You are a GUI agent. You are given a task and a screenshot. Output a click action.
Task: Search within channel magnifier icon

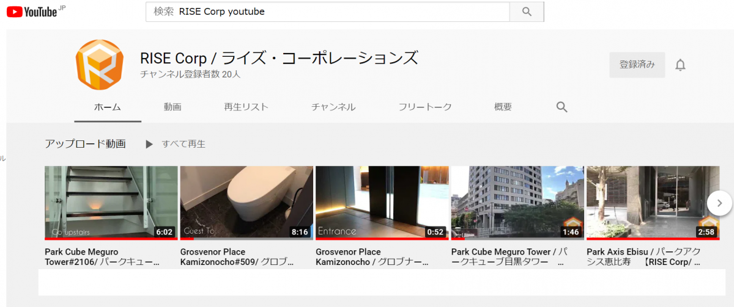[x=562, y=107]
